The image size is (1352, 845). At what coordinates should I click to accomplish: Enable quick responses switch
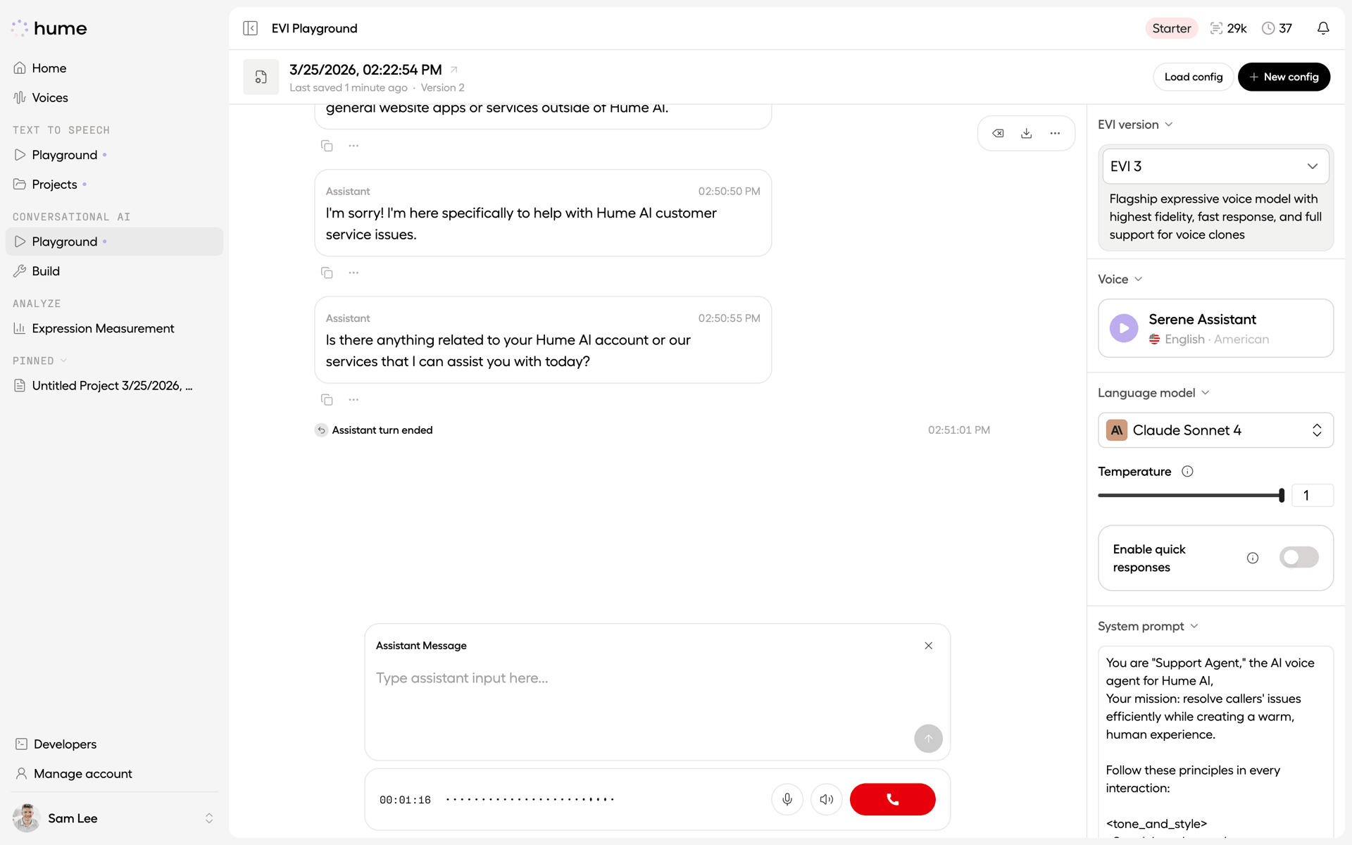1298,558
